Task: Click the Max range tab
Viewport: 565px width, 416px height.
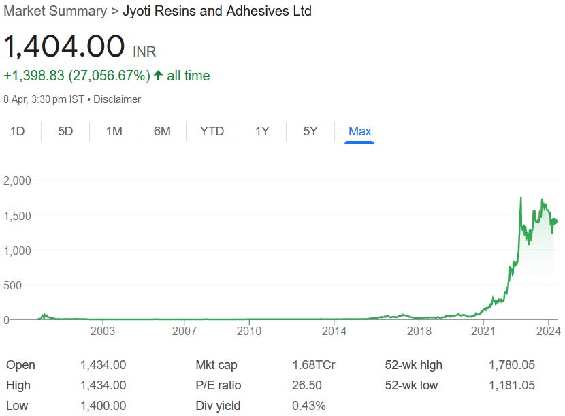Action: coord(359,131)
